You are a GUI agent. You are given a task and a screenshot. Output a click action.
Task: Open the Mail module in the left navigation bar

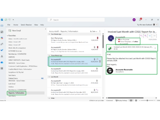pyautogui.click(x=2, y=26)
